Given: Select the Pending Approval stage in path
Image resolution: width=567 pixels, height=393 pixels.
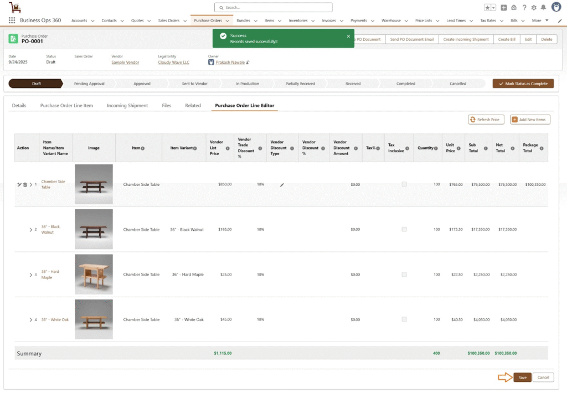Looking at the screenshot, I should (89, 84).
